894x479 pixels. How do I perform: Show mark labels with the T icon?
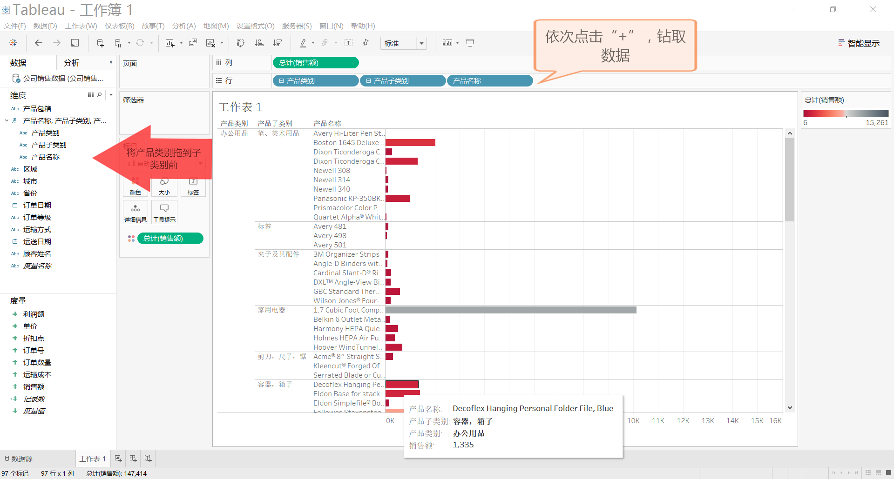(x=348, y=43)
